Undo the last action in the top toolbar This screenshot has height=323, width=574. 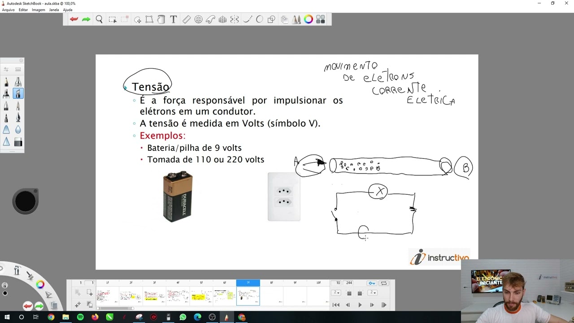pos(74,19)
